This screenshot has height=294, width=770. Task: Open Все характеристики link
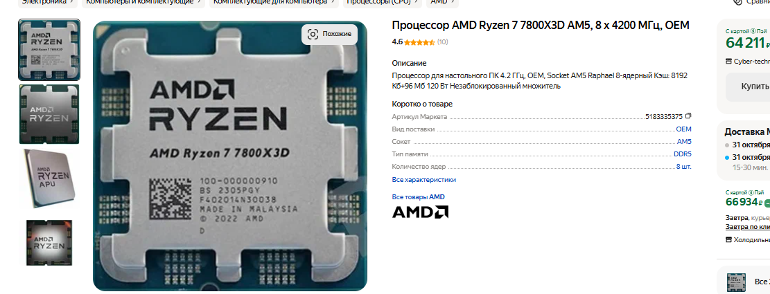pyautogui.click(x=423, y=180)
